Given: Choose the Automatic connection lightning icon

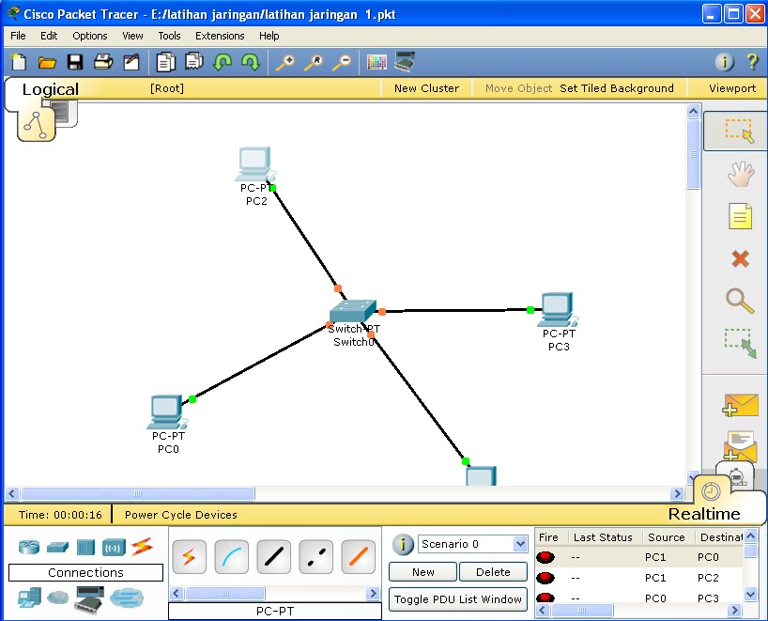Looking at the screenshot, I should pyautogui.click(x=189, y=558).
